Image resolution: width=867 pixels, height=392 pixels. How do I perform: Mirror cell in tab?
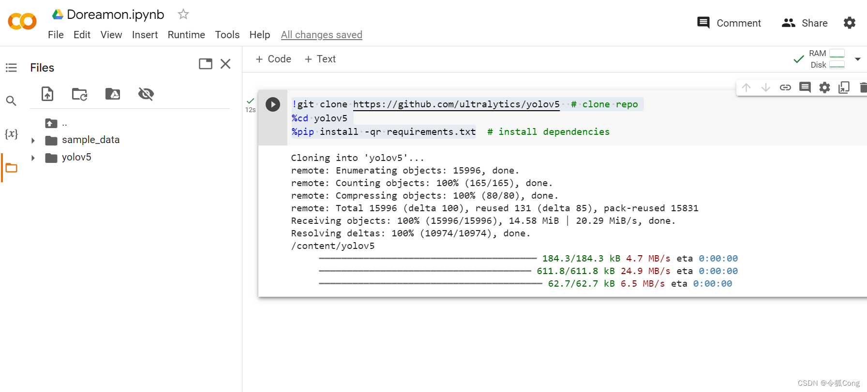click(x=844, y=87)
